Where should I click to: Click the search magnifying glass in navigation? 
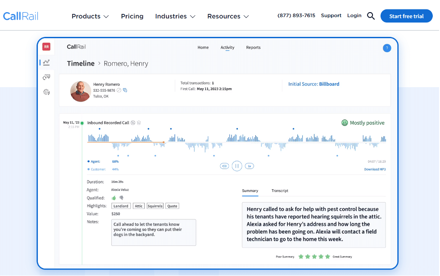[371, 16]
